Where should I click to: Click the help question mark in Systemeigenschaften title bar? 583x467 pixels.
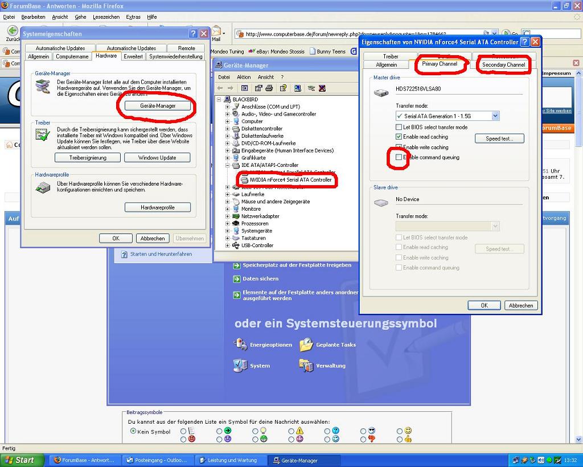[193, 34]
